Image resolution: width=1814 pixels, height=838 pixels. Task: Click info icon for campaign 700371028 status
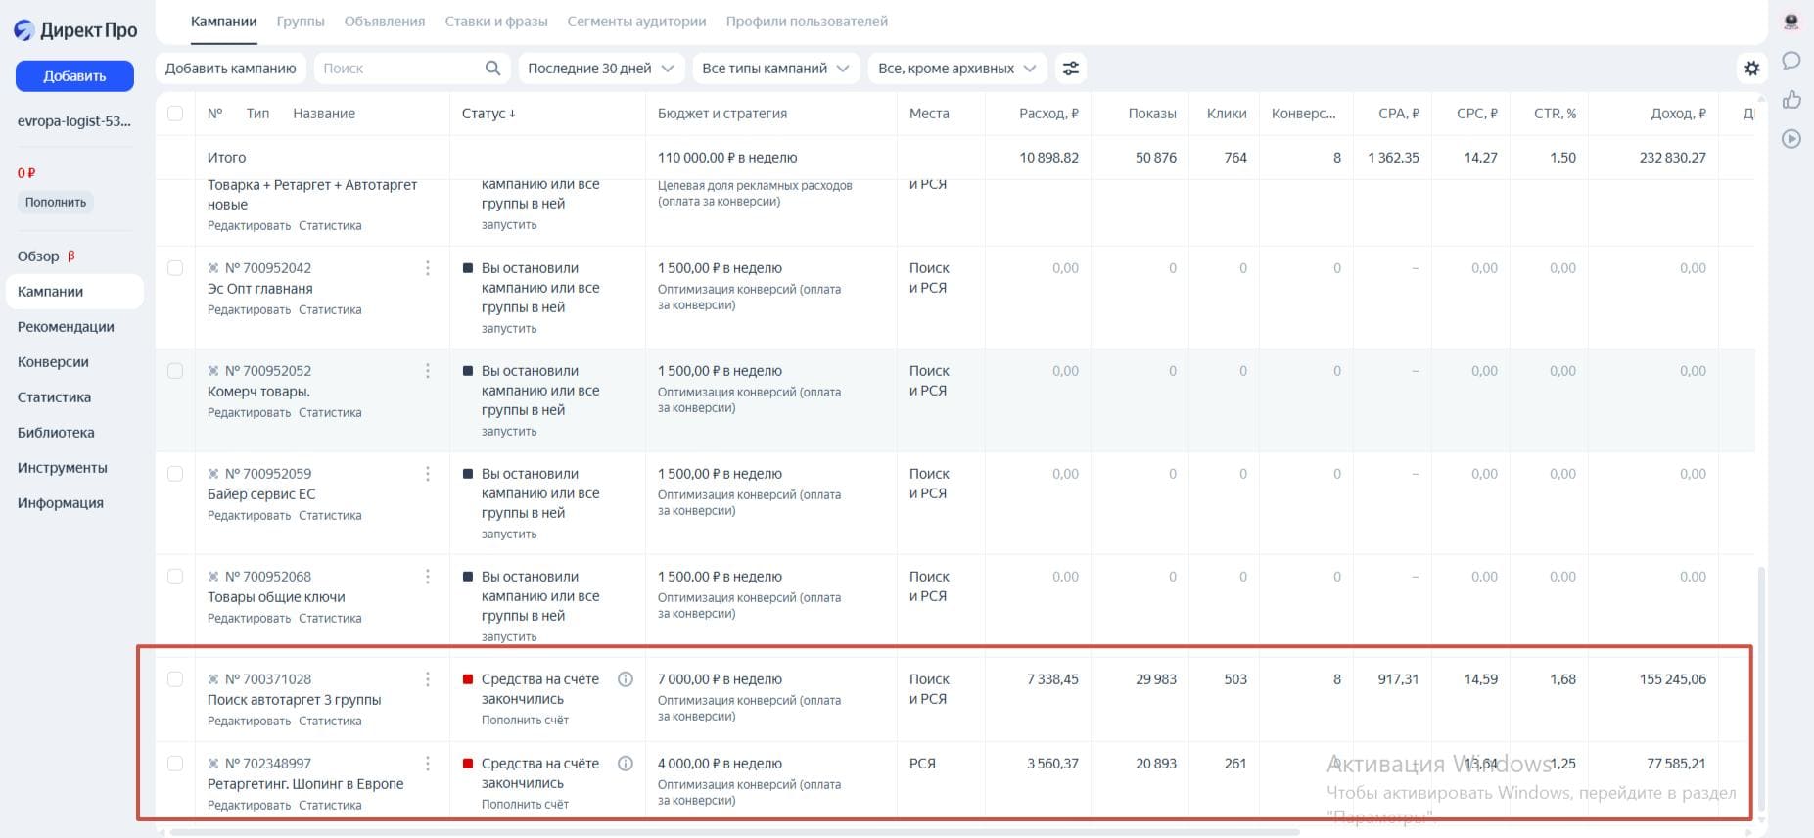[x=626, y=679]
